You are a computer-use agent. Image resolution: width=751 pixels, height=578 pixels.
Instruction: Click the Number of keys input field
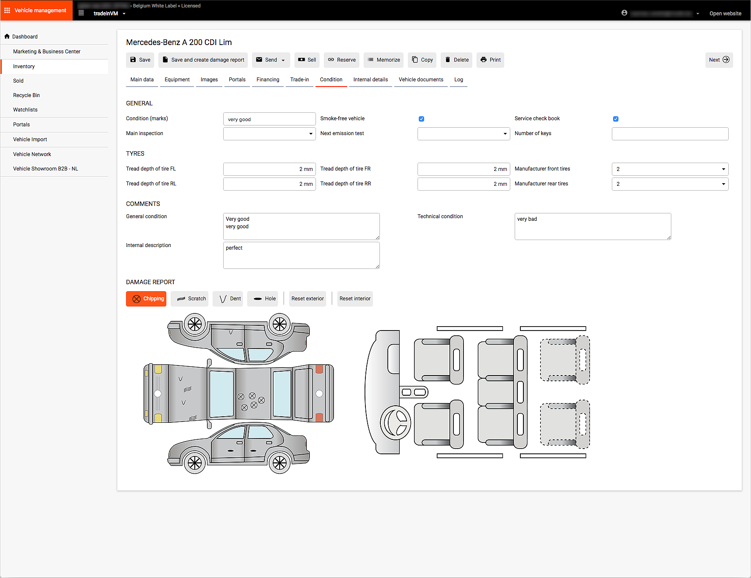pyautogui.click(x=670, y=134)
